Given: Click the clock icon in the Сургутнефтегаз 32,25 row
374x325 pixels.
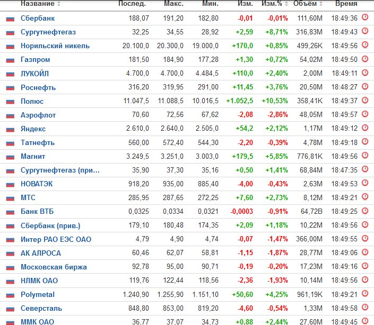Looking at the screenshot, I should (365, 31).
